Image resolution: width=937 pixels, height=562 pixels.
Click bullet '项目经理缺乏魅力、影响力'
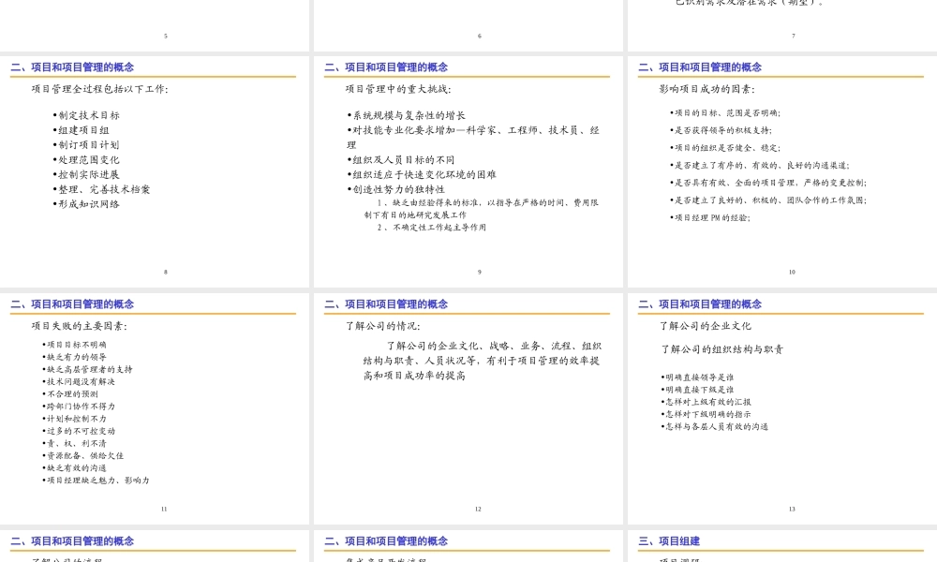pos(97,481)
